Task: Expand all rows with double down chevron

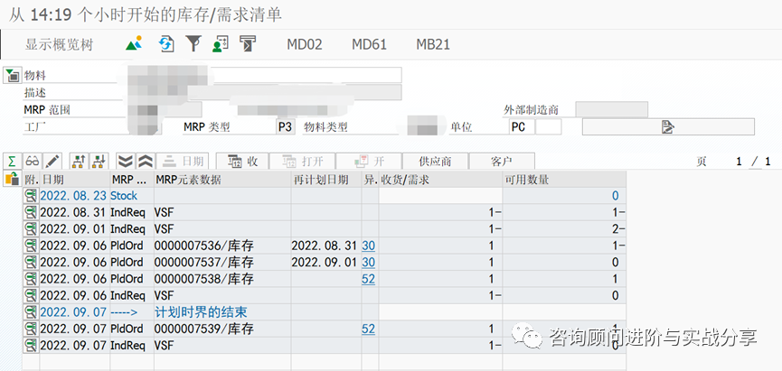Action: point(126,162)
